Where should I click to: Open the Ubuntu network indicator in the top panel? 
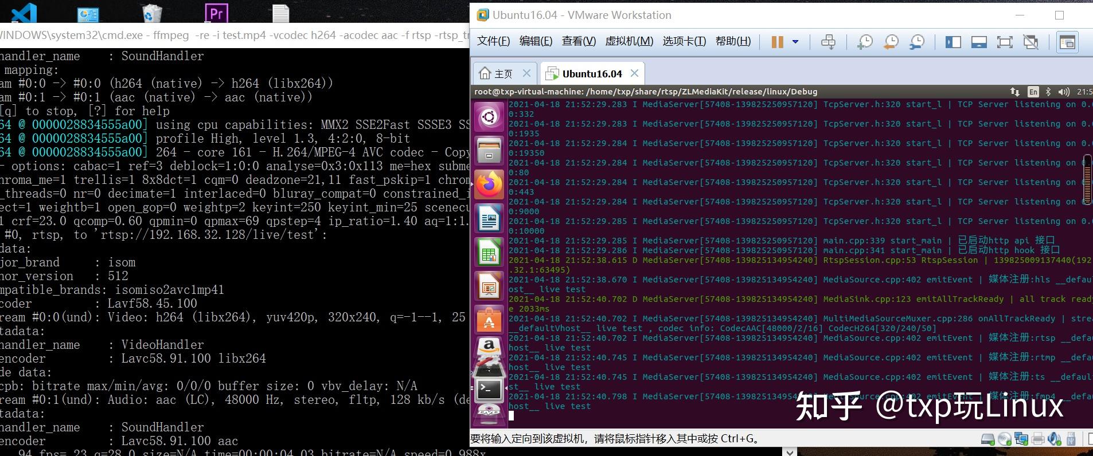pos(1015,92)
